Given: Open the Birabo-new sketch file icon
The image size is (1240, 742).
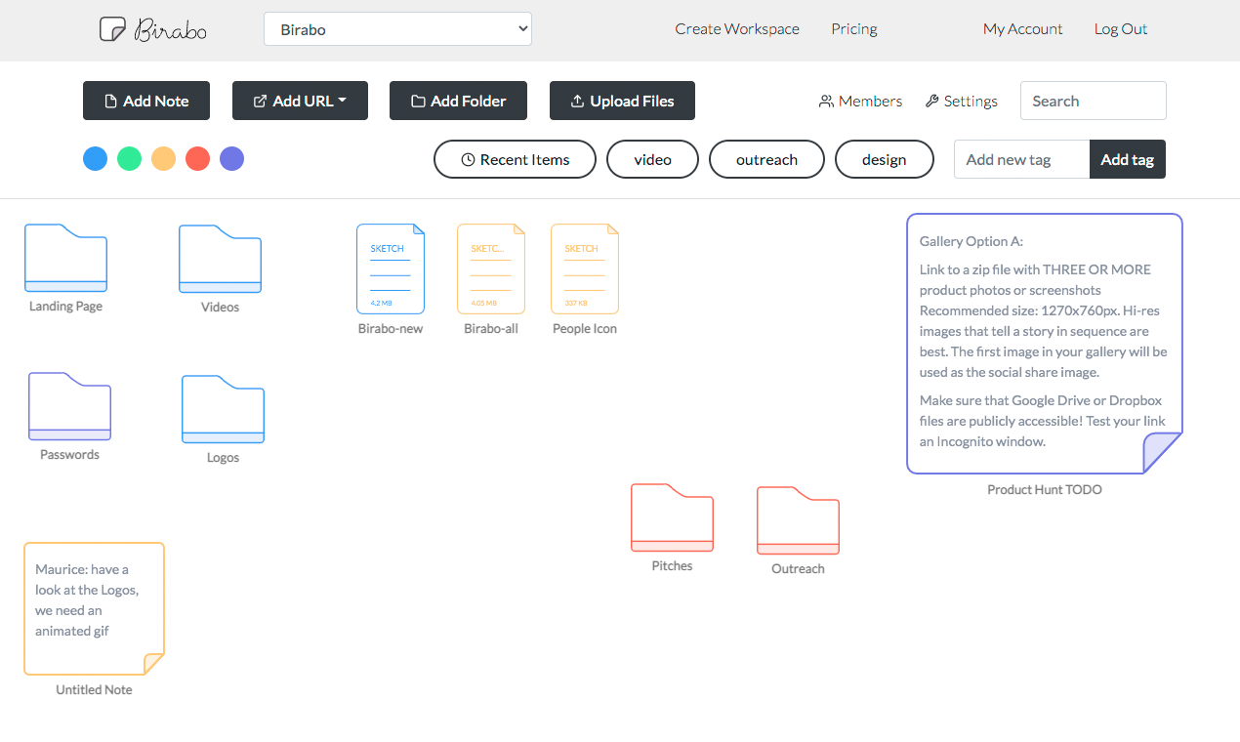Looking at the screenshot, I should point(391,268).
